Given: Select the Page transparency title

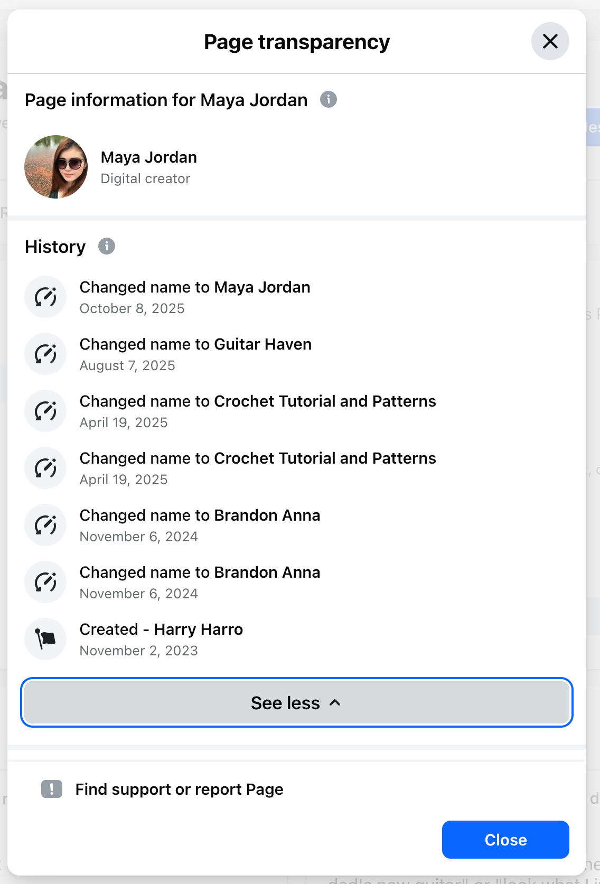Looking at the screenshot, I should (x=296, y=41).
